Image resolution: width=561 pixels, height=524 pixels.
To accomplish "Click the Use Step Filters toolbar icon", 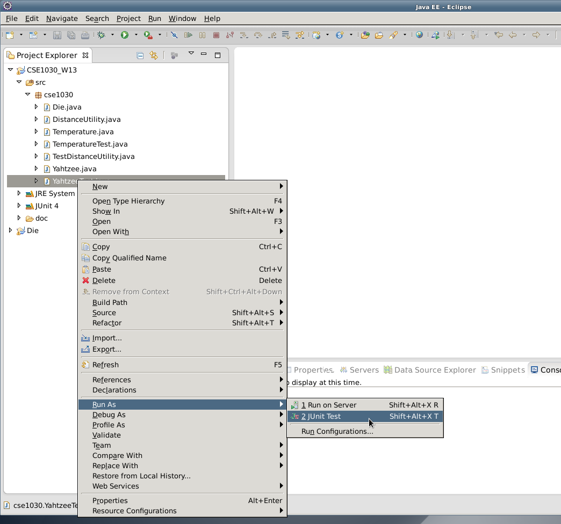I will click(300, 35).
